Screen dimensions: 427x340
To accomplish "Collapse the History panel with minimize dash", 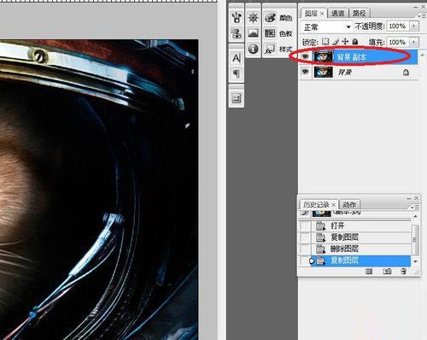I will click(409, 198).
